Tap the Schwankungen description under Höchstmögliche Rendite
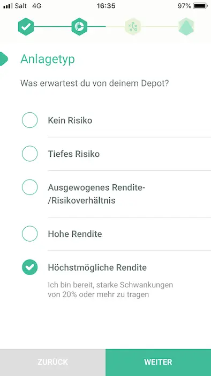The width and height of the screenshot is (211, 376). 110,290
